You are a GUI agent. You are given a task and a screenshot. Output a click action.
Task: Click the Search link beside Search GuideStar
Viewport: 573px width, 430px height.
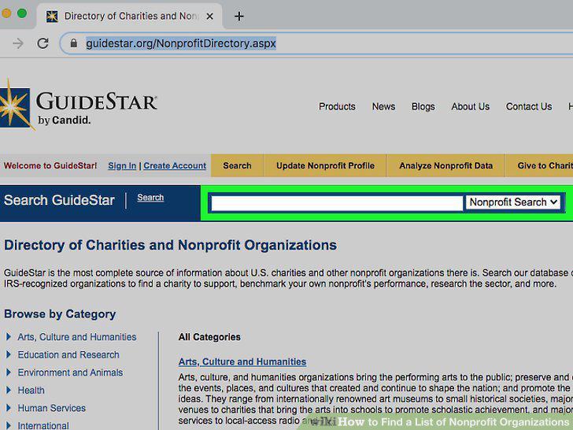pos(150,198)
